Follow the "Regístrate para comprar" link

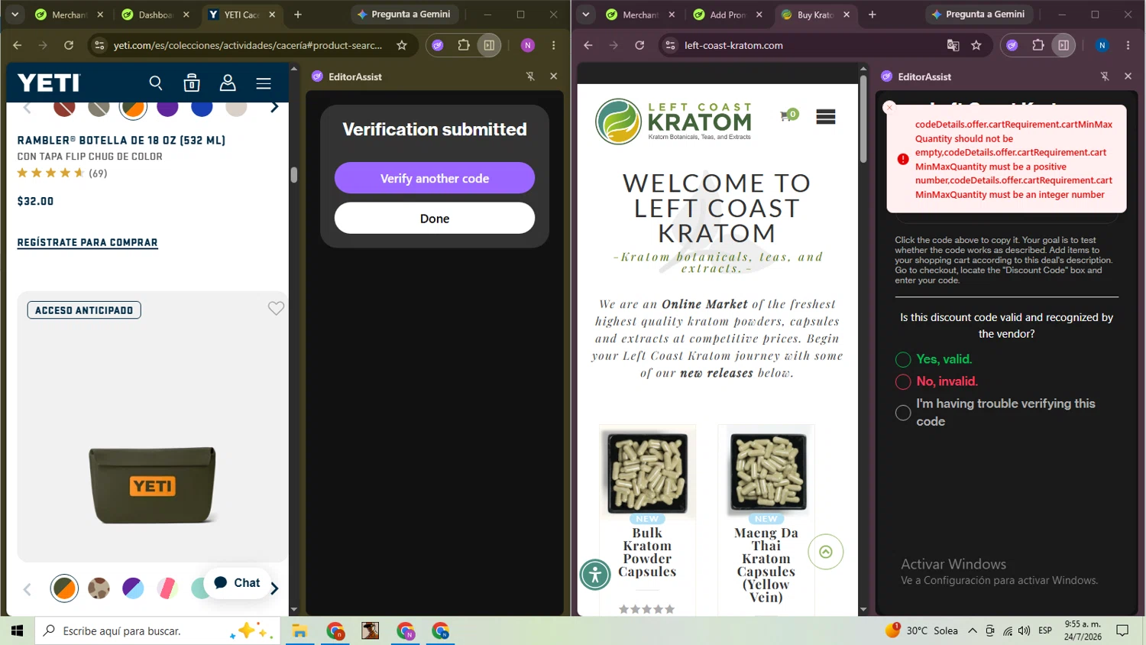point(88,242)
